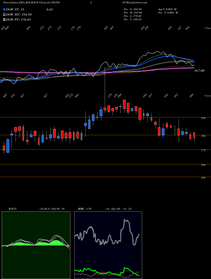Click the 'MACD:' panel heading
Image resolution: width=211 pixels, height=279 pixels.
[12, 209]
